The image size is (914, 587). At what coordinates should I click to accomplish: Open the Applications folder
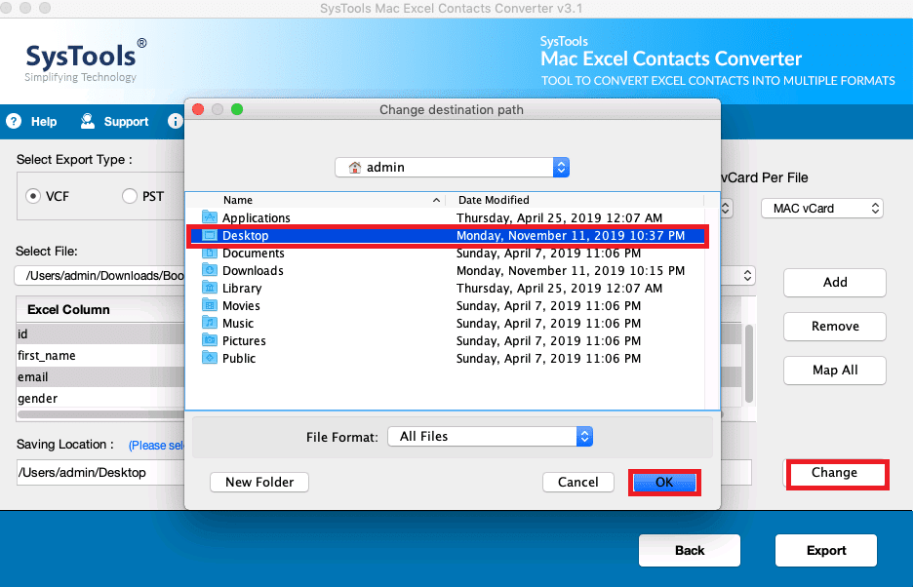(256, 217)
